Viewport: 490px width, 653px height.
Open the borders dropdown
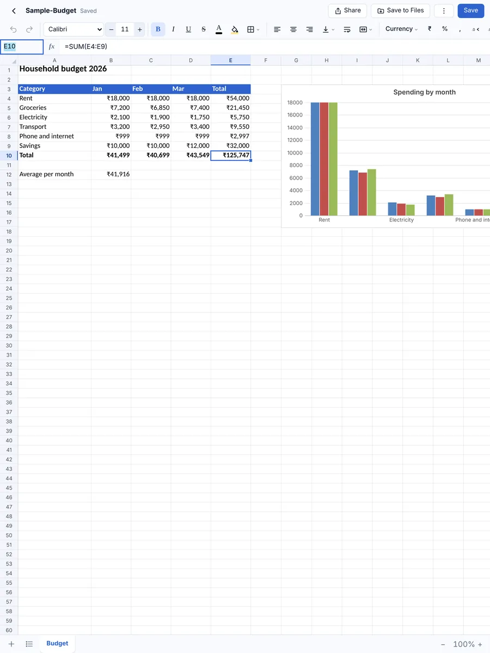click(253, 29)
